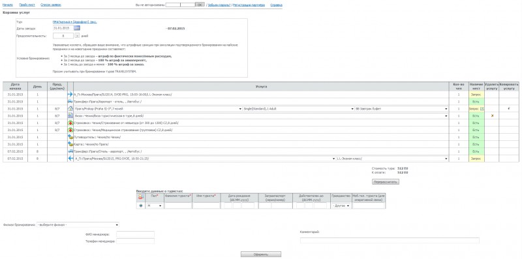522x259 pixels.
Task: Click the OK login button
Action: point(200,5)
